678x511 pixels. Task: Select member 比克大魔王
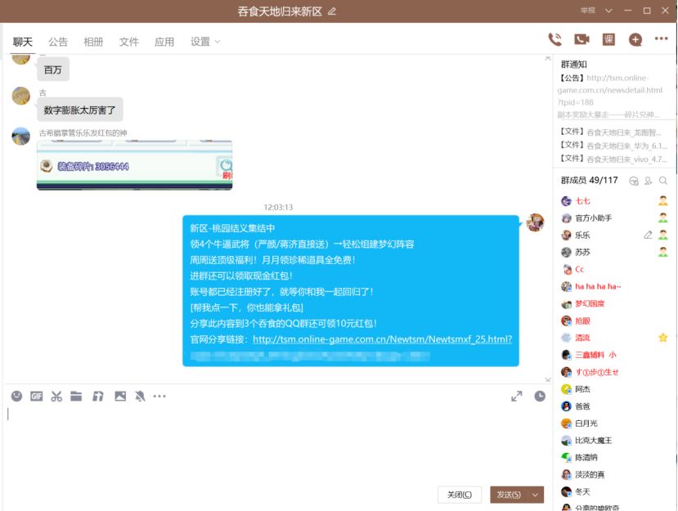pyautogui.click(x=614, y=440)
